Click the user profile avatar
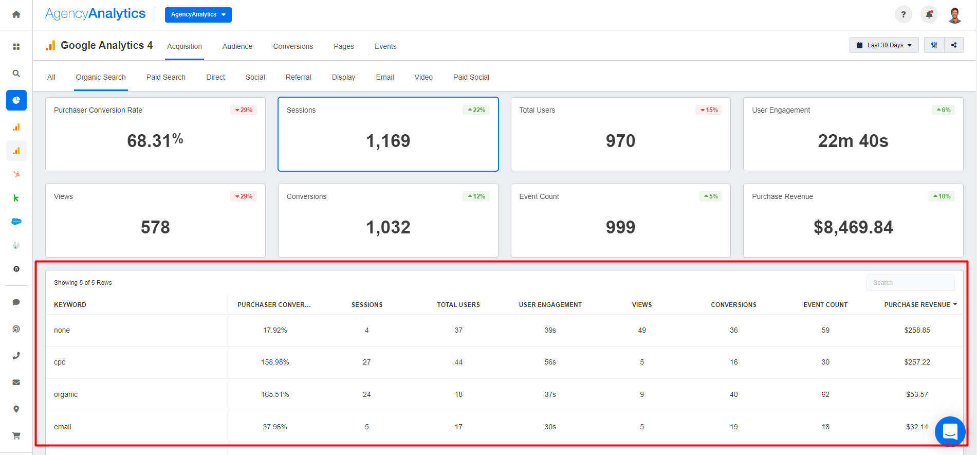 click(955, 15)
